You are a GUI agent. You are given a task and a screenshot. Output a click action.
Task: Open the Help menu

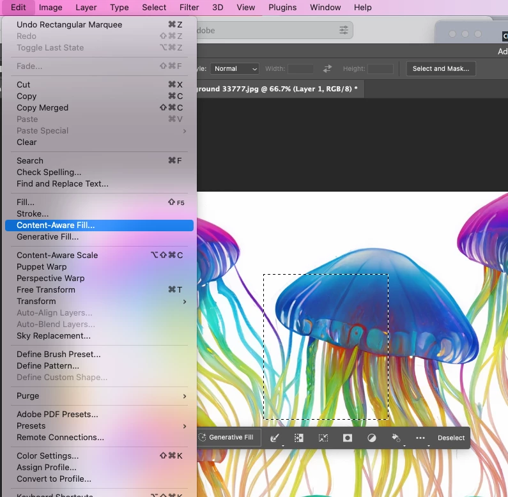(x=362, y=7)
